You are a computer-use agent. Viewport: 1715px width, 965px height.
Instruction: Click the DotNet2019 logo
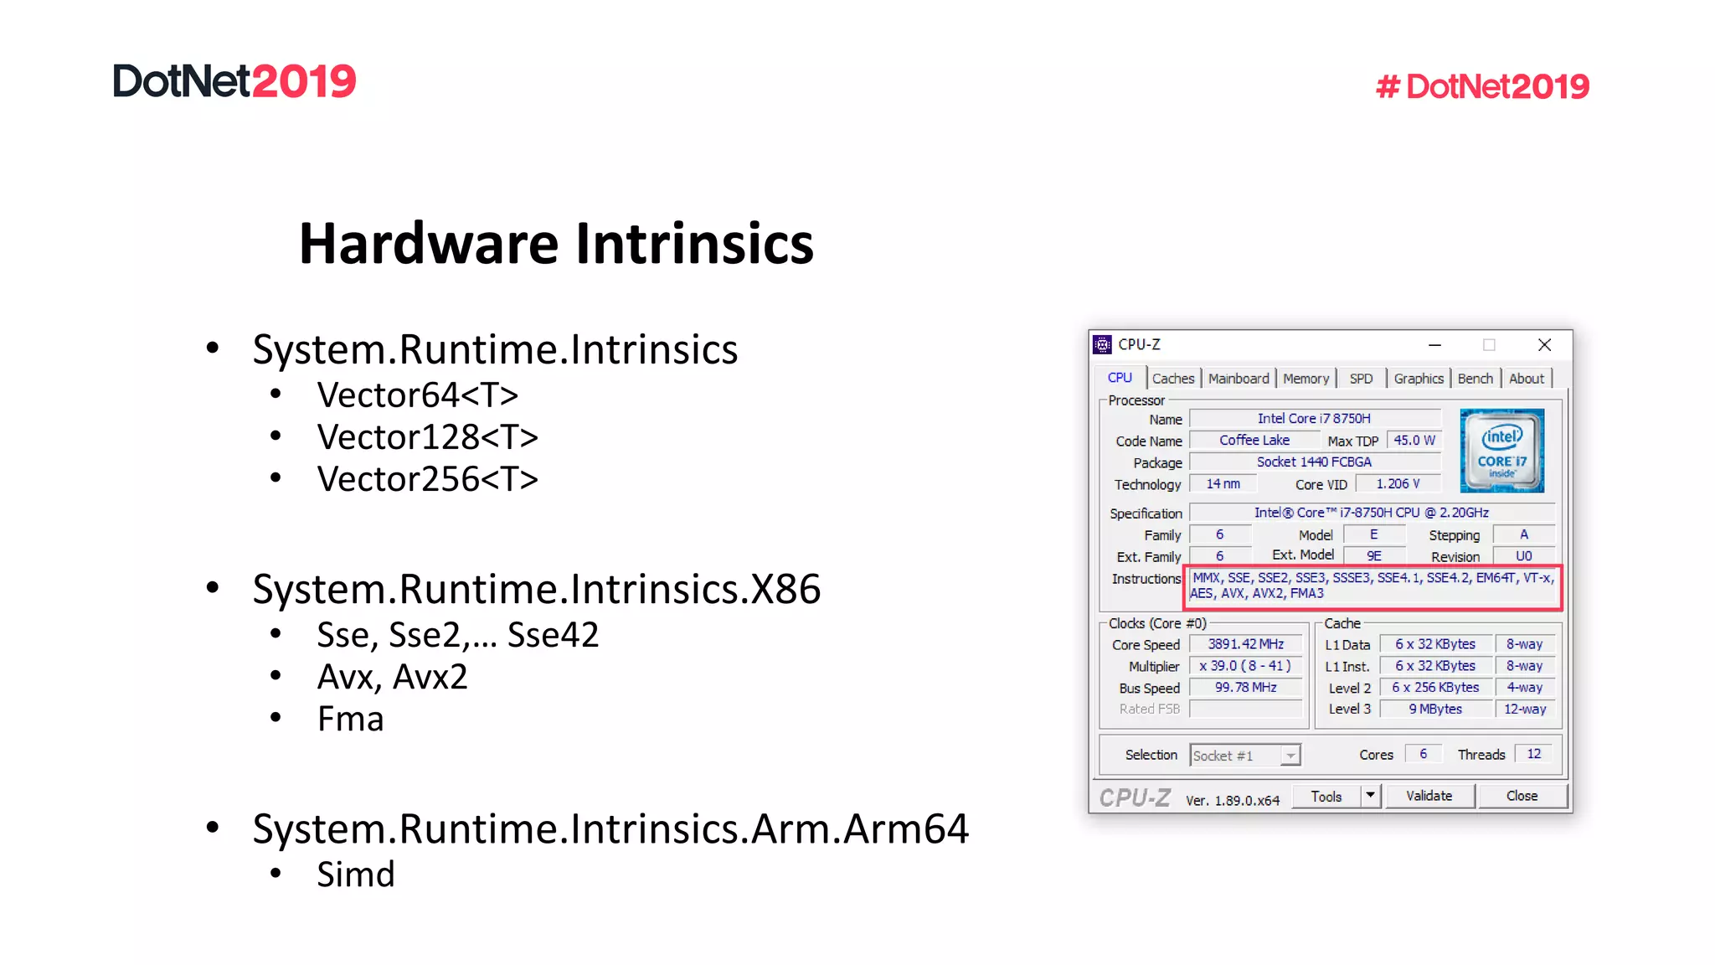point(234,81)
